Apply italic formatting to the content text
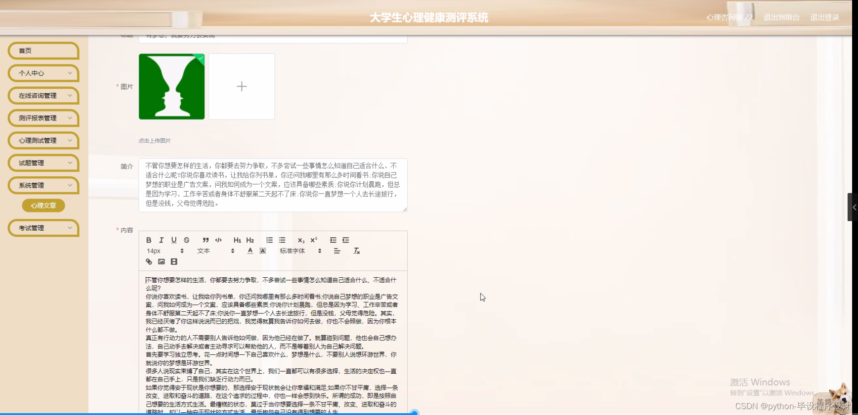 (x=161, y=240)
